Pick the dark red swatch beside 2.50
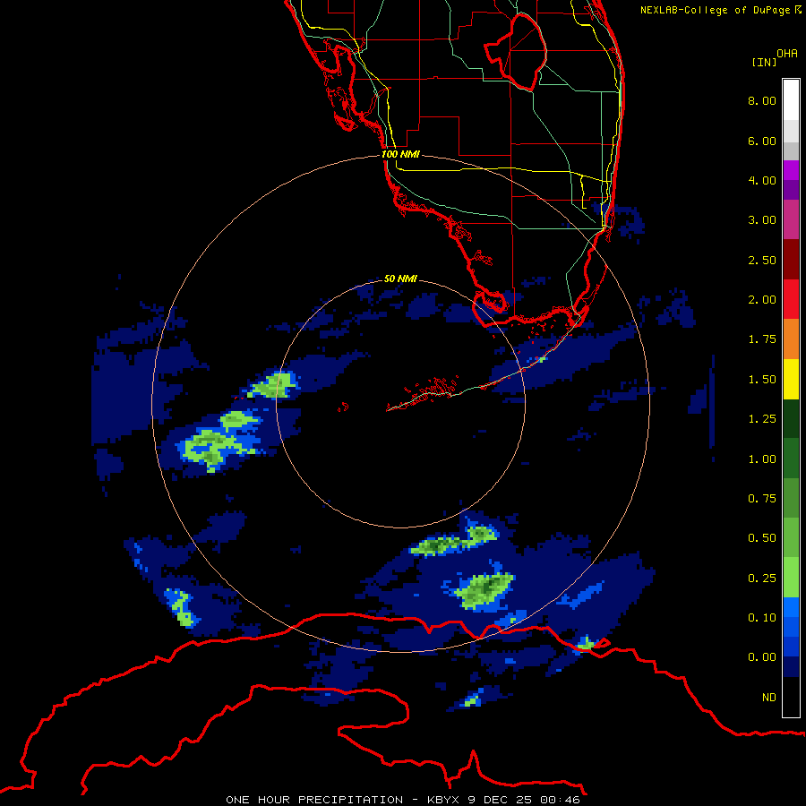 coord(791,260)
